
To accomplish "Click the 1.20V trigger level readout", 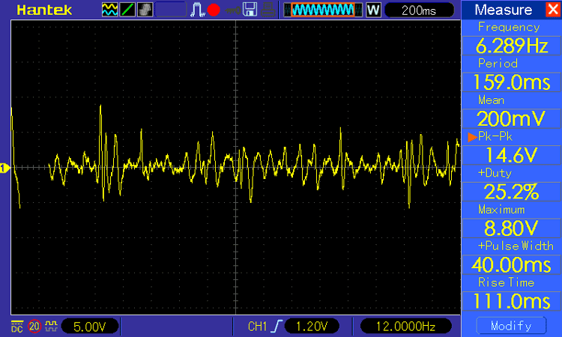I will 312,327.
